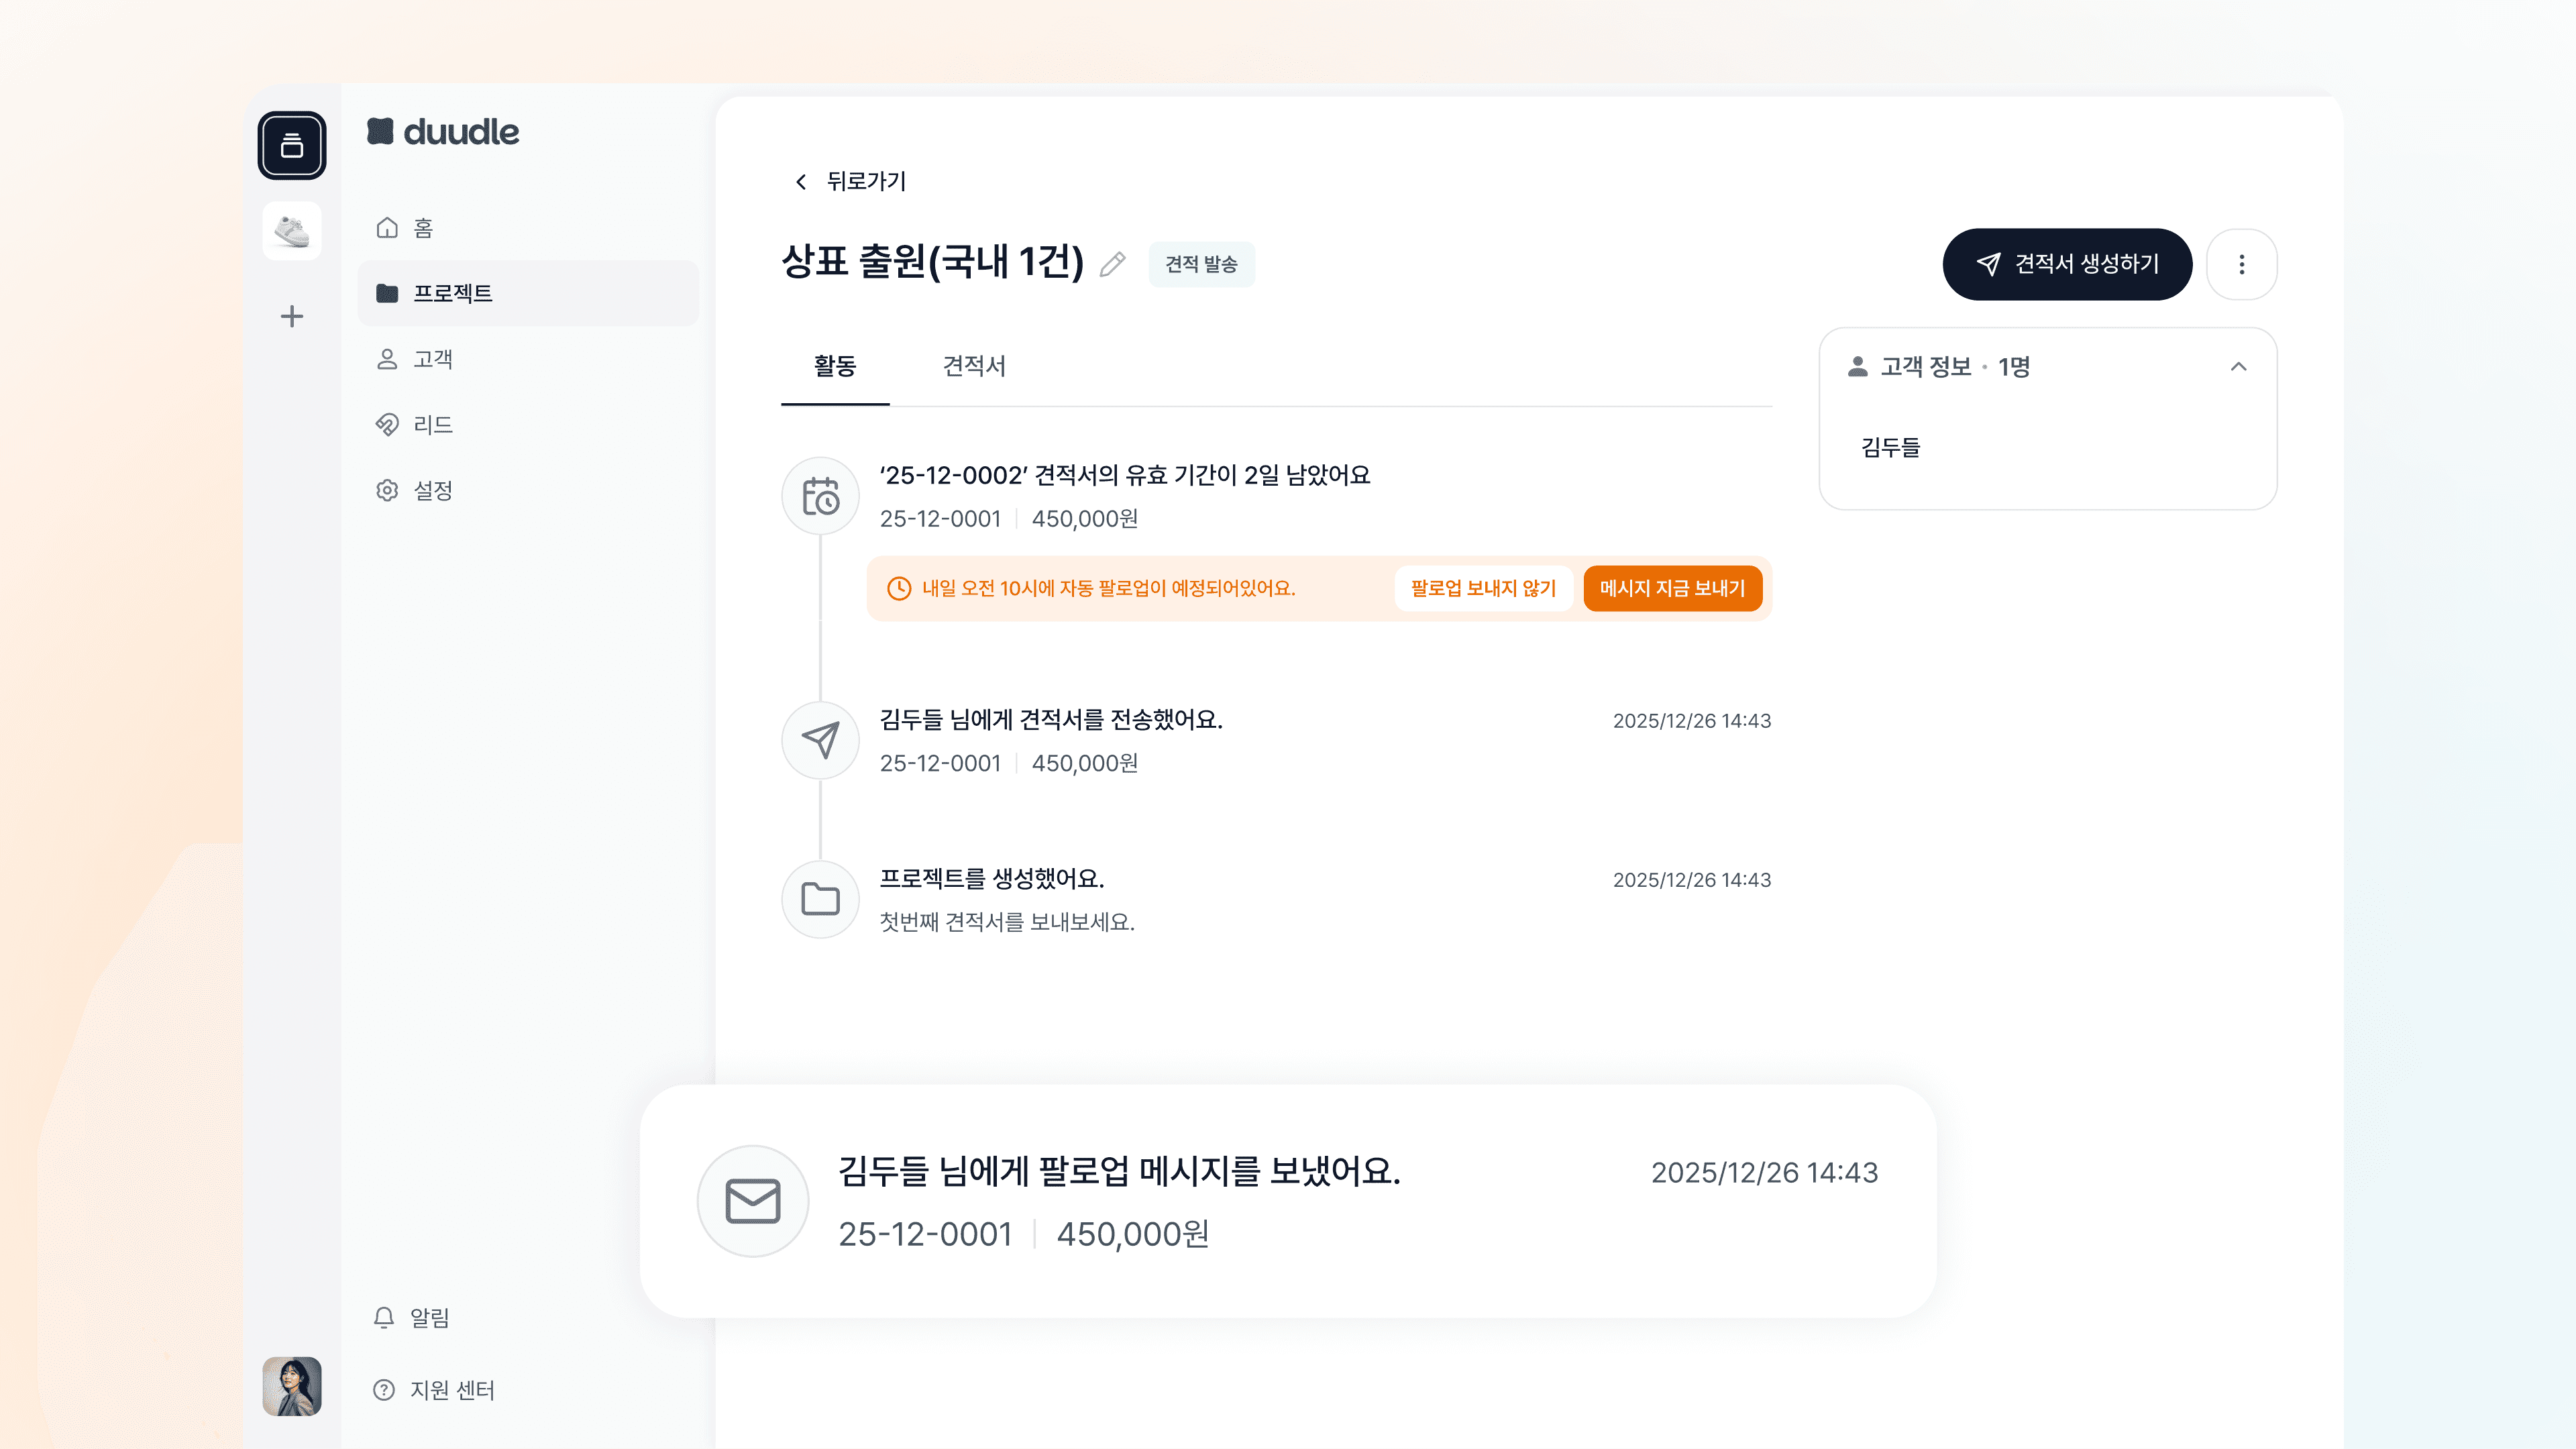Click 메시지 지금 보내기 button

coord(1672,588)
